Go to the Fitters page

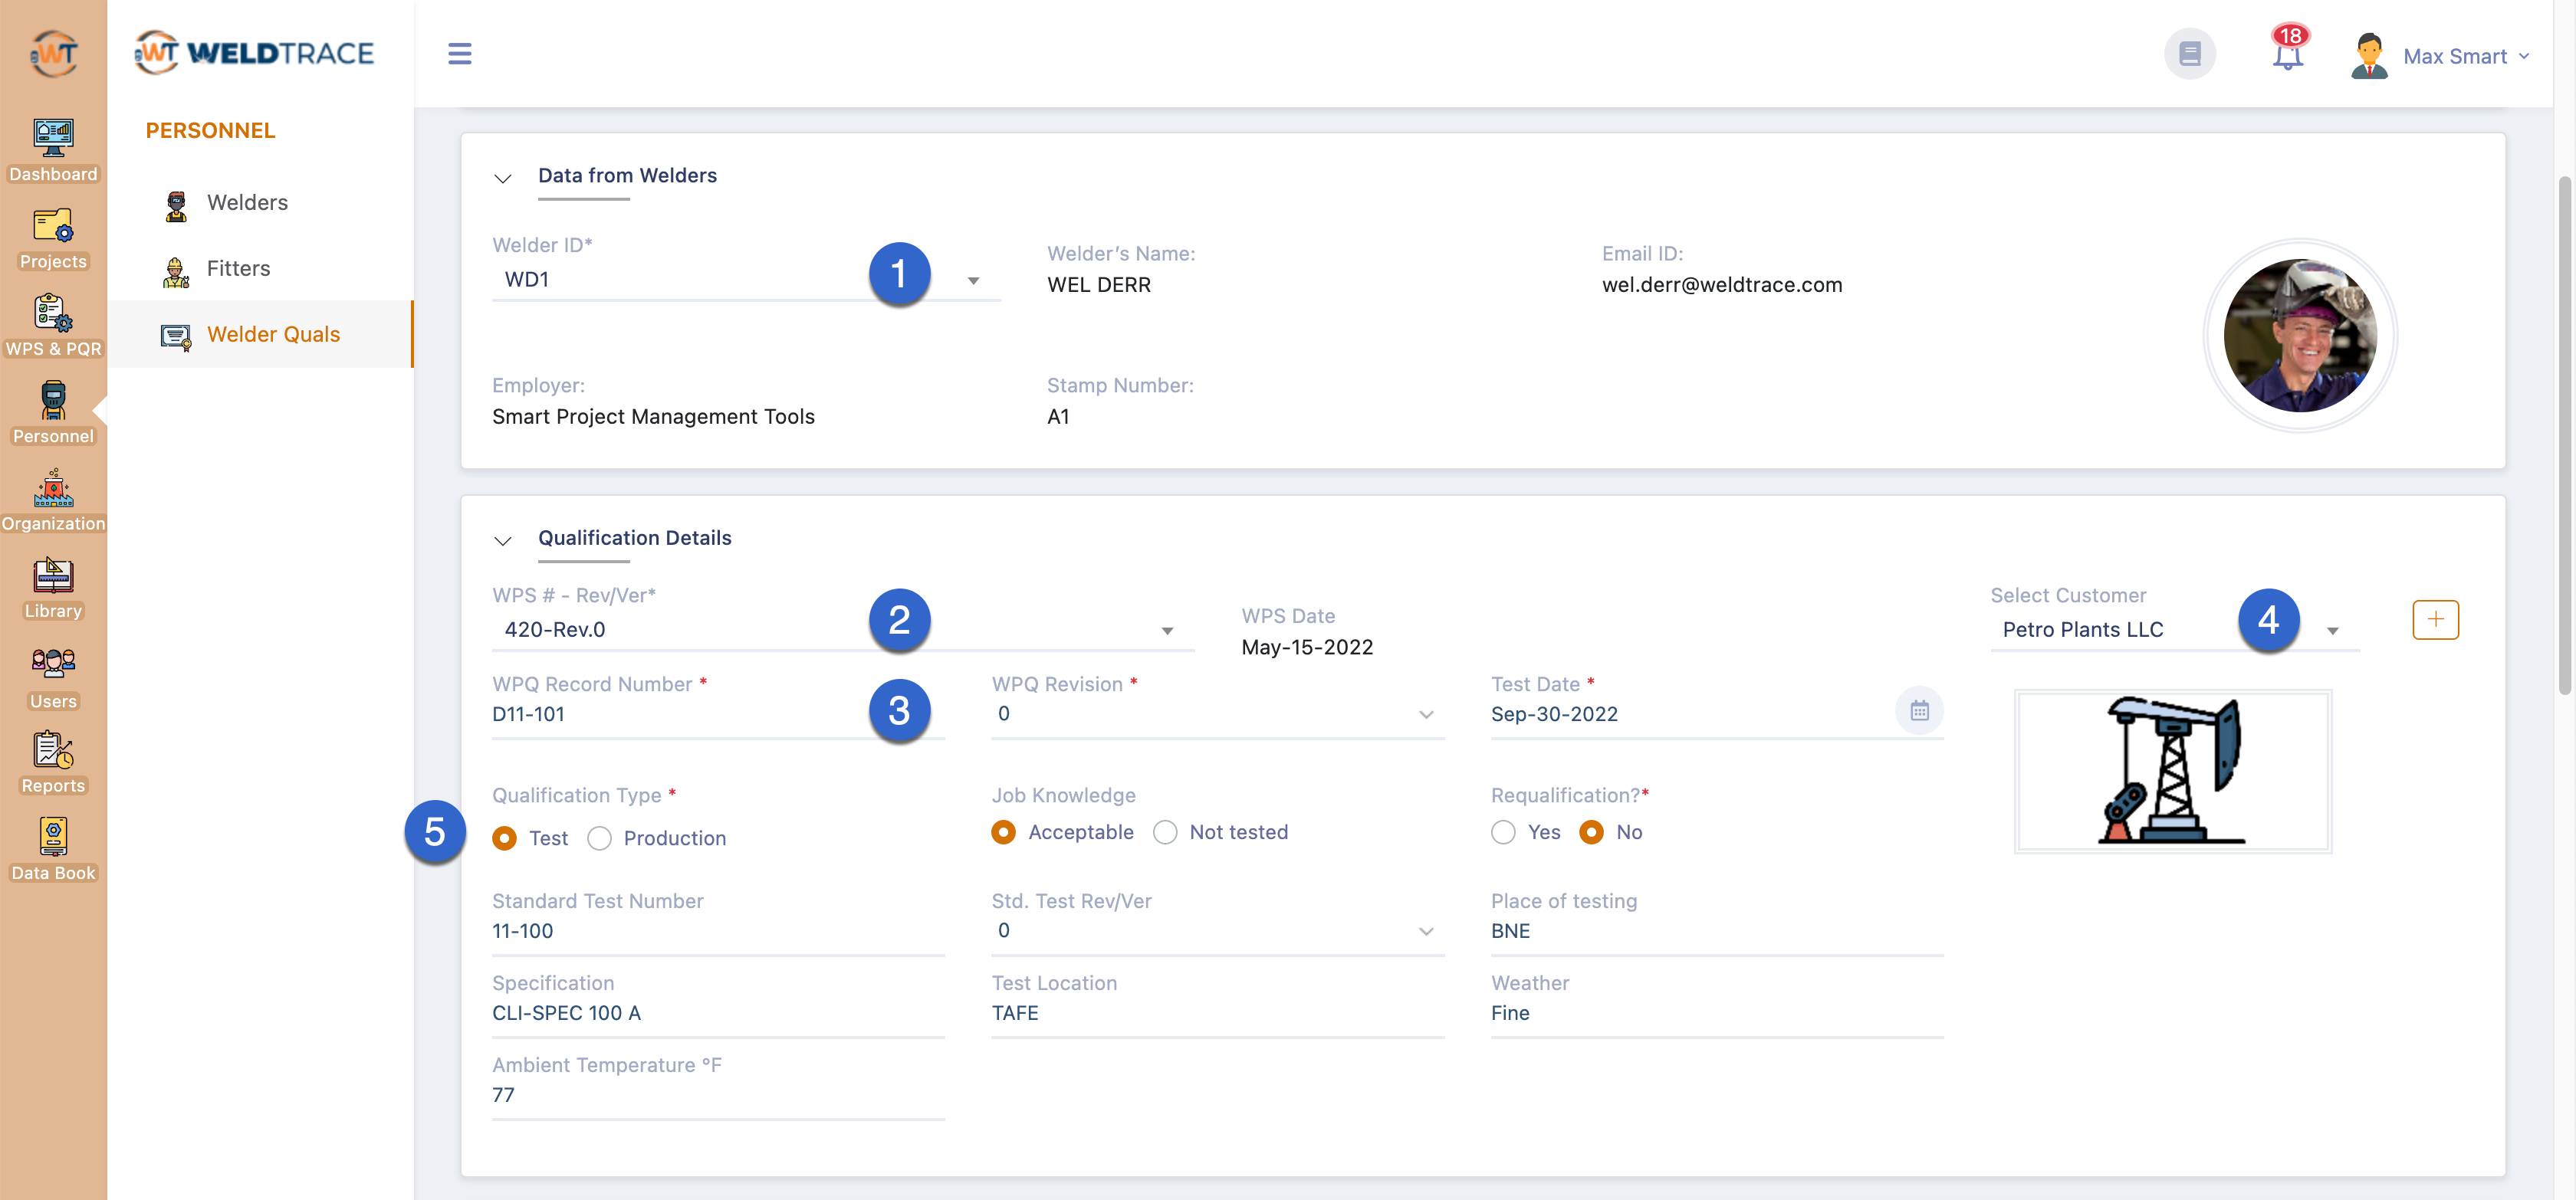tap(238, 269)
